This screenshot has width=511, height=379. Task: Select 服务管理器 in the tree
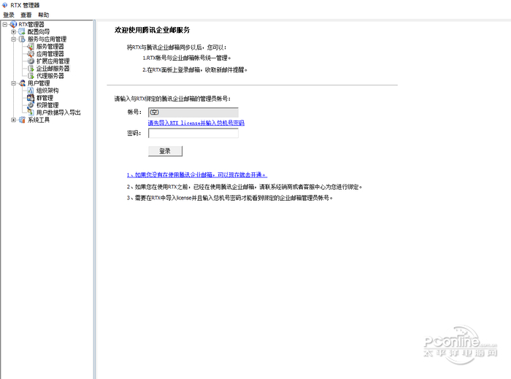[50, 47]
